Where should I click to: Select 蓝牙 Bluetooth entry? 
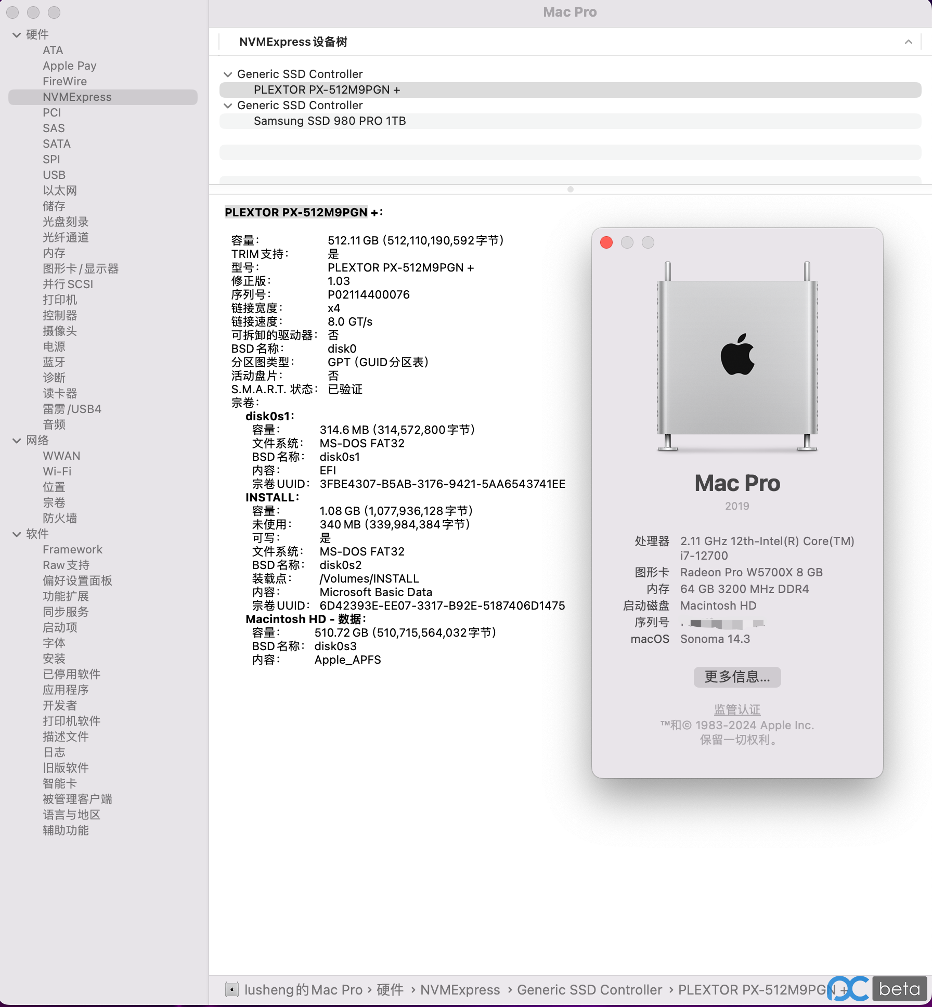(x=54, y=363)
